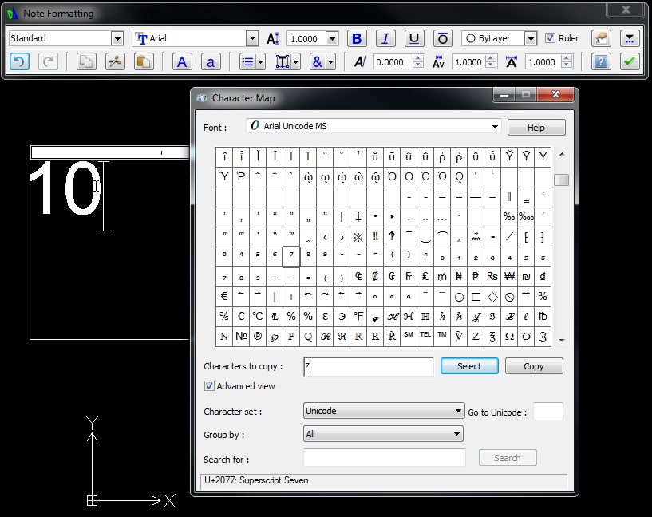Disable the Advanced view checkbox

210,386
